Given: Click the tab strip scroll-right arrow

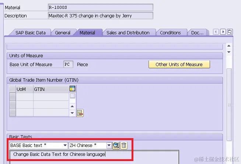Looking at the screenshot, I should click(x=223, y=32).
